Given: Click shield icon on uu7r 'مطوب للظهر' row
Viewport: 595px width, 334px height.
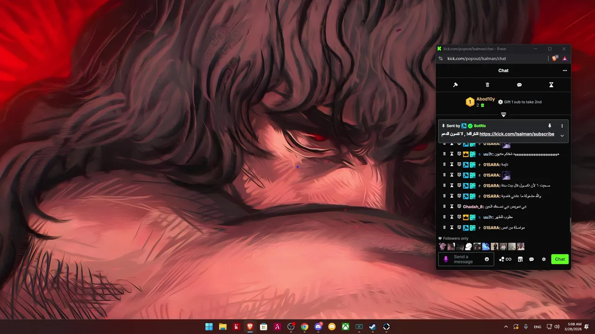Looking at the screenshot, I should coord(459,217).
